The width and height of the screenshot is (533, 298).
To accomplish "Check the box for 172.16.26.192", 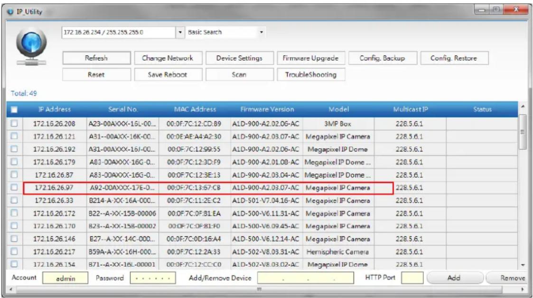I will (x=14, y=149).
